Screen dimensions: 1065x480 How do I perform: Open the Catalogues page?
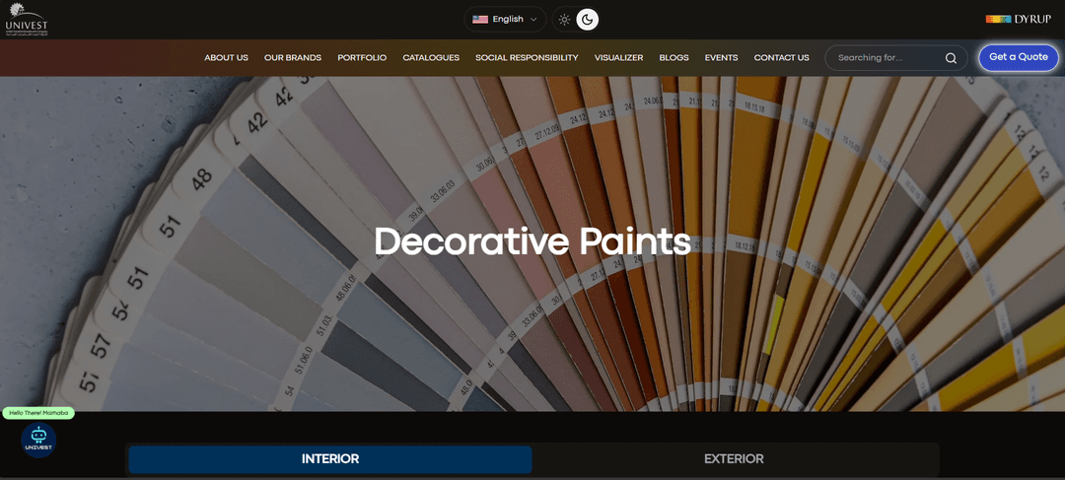(x=431, y=58)
